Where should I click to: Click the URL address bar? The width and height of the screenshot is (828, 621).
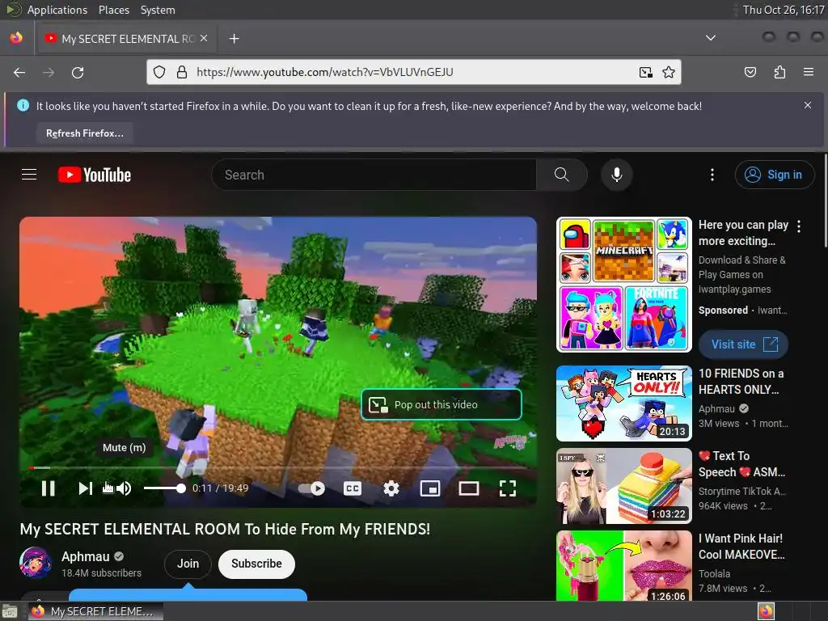tap(413, 72)
